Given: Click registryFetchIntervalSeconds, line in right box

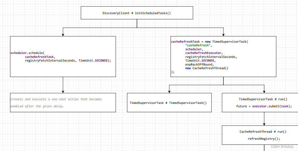Looking at the screenshot, I should click(x=211, y=57).
